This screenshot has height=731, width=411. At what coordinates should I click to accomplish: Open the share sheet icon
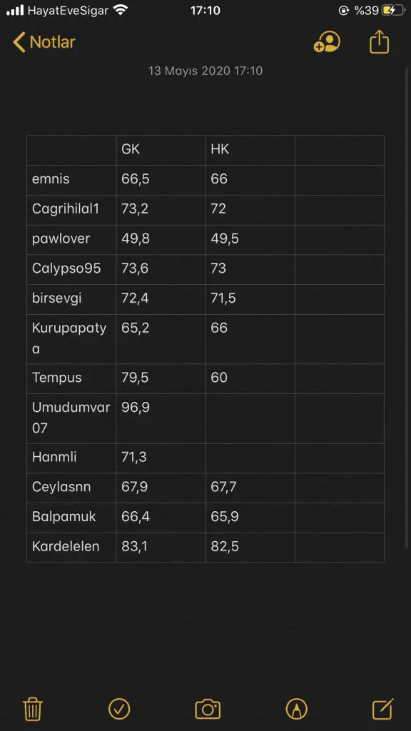(379, 41)
